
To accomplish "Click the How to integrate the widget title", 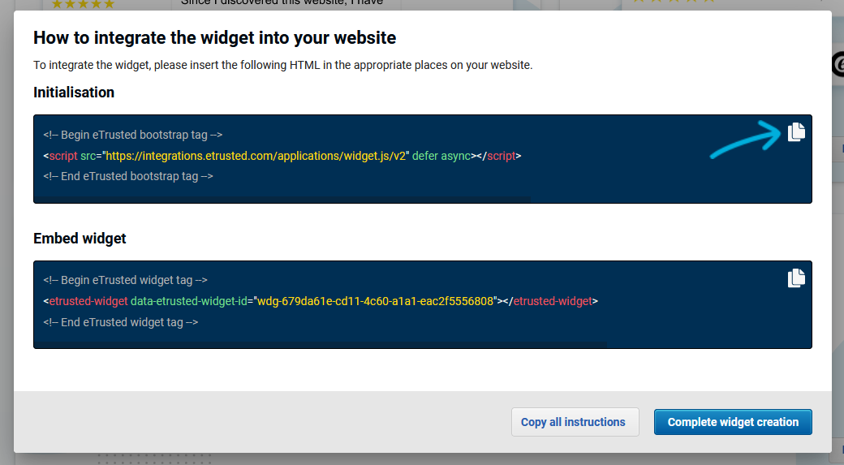I will click(215, 37).
